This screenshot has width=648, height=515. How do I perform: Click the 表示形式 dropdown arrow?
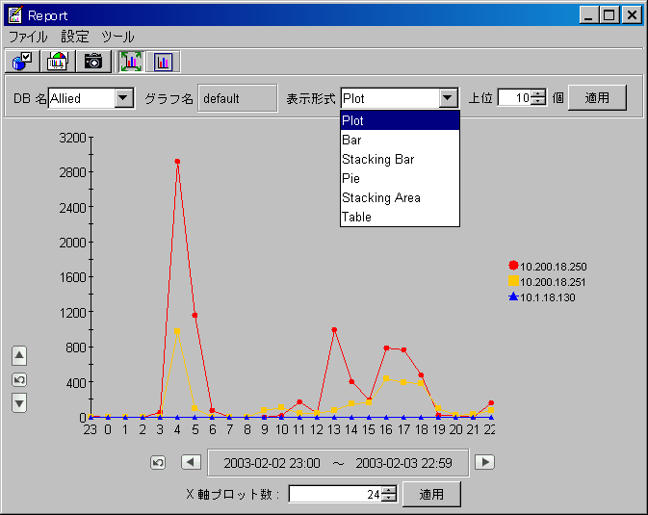(x=448, y=98)
